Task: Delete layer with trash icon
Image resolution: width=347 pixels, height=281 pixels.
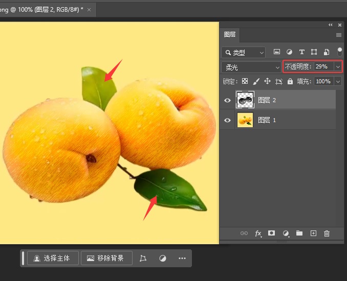Action: coord(327,233)
